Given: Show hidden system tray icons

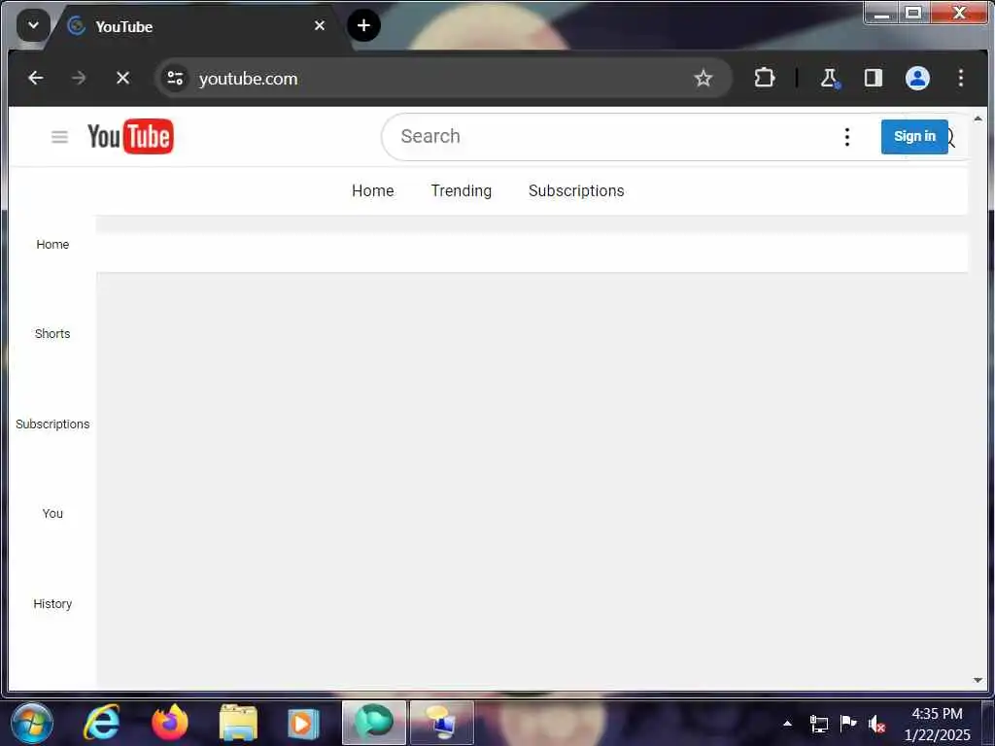Looking at the screenshot, I should (787, 723).
